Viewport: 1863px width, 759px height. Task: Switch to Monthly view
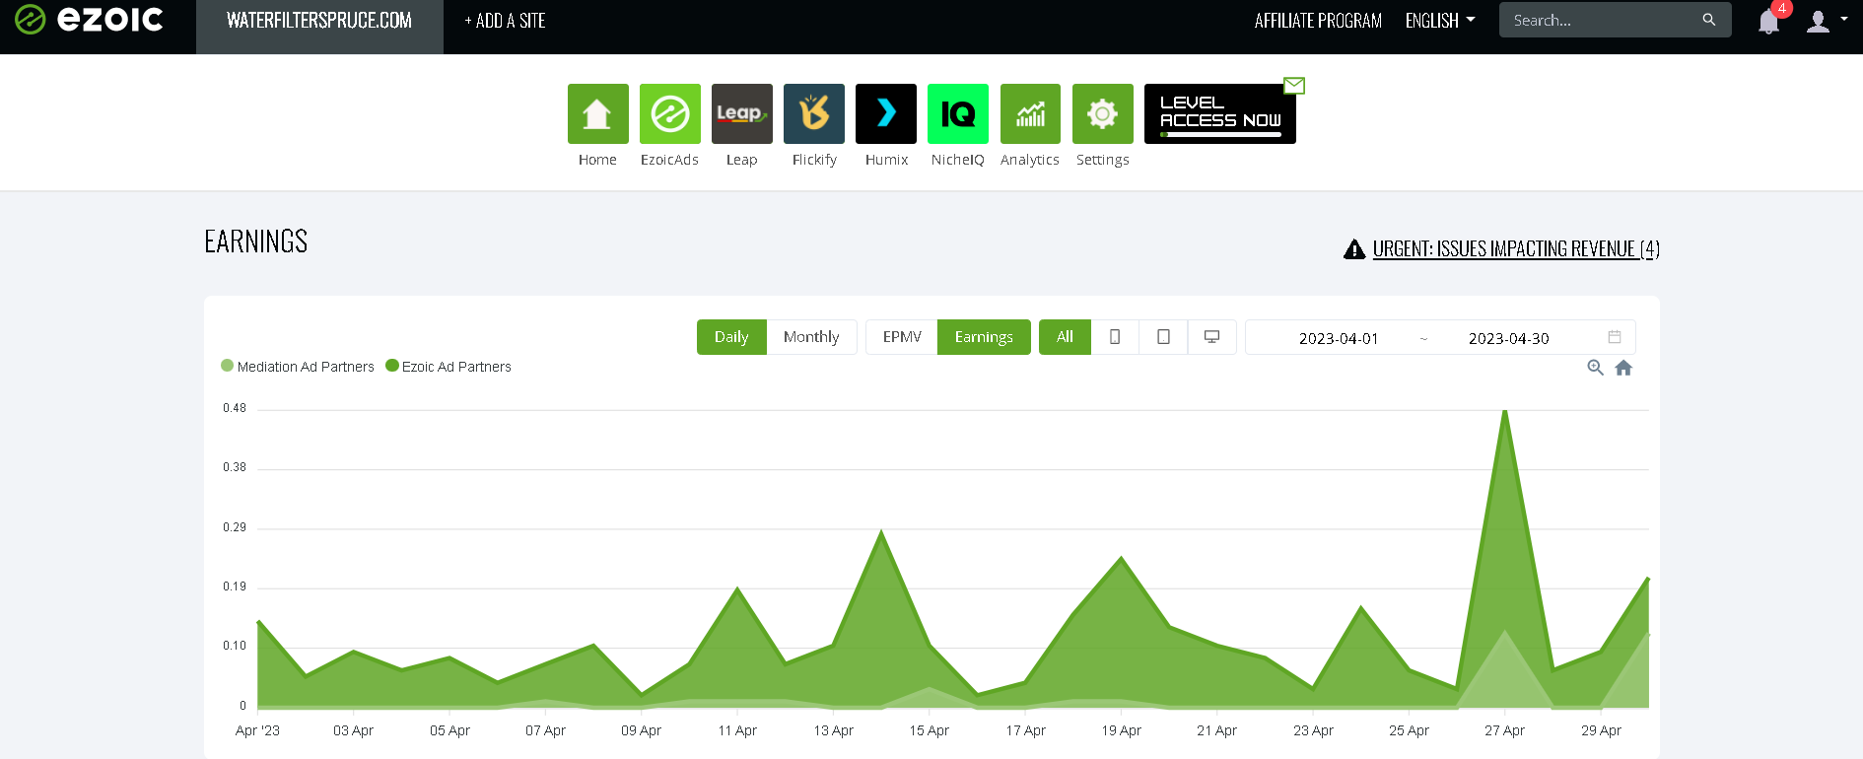[811, 337]
